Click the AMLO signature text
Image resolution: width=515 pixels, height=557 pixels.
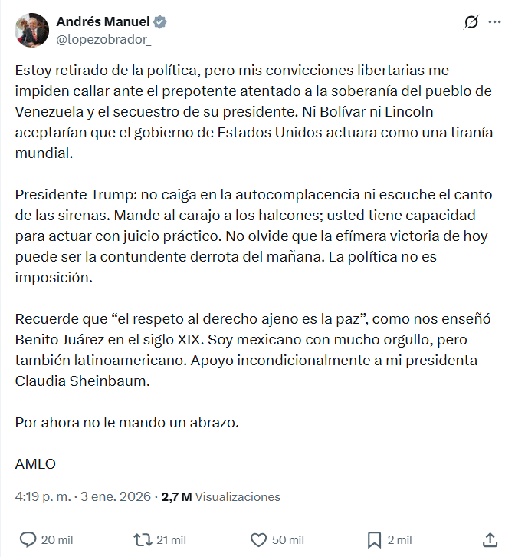[x=35, y=463]
